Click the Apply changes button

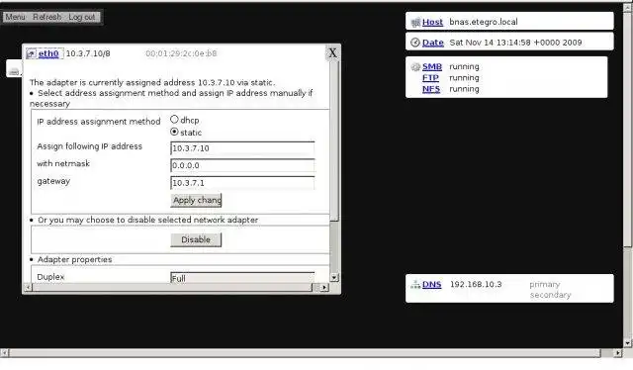click(x=196, y=201)
